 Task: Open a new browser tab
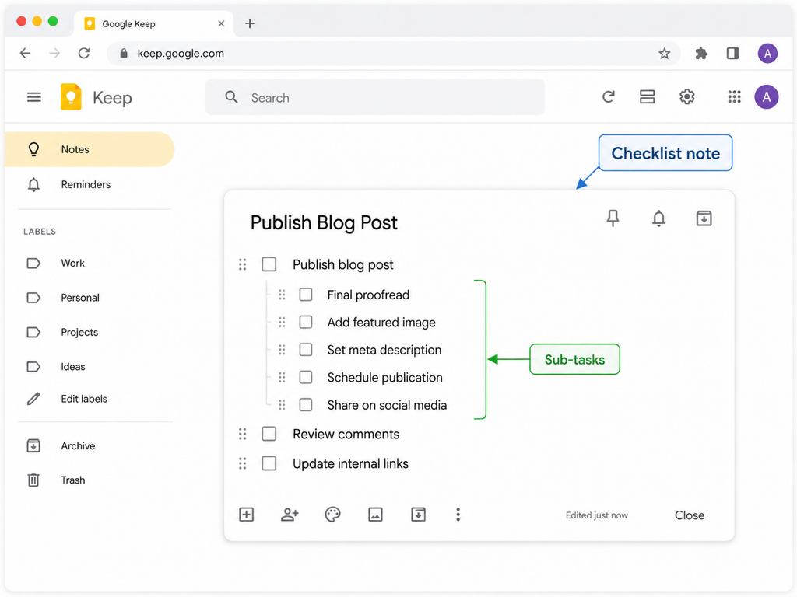(x=250, y=23)
